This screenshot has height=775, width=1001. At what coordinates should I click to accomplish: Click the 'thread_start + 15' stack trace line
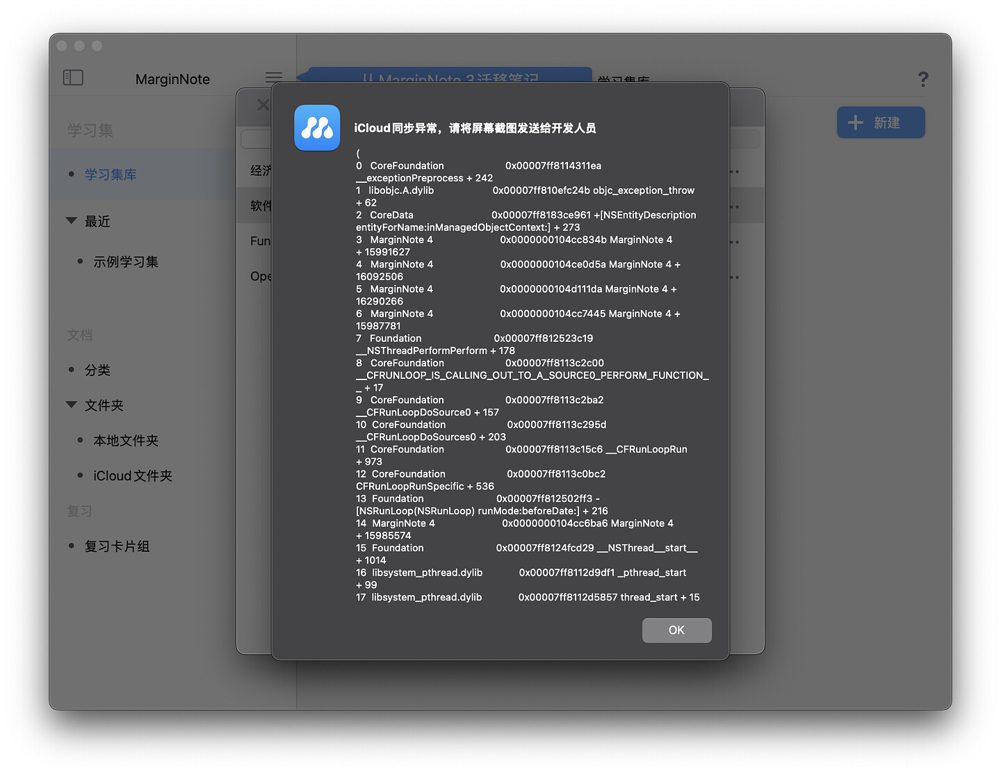tap(528, 597)
